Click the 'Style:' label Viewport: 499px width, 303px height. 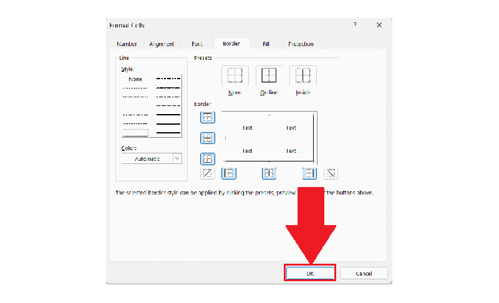128,69
